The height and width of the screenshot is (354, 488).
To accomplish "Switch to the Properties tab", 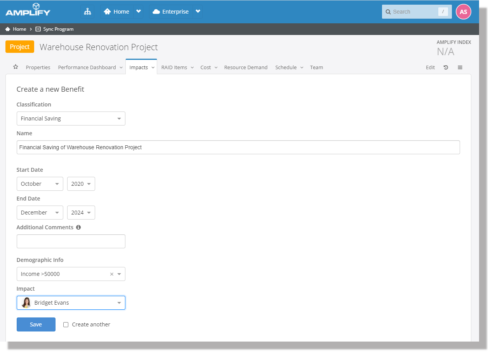I will pyautogui.click(x=38, y=67).
